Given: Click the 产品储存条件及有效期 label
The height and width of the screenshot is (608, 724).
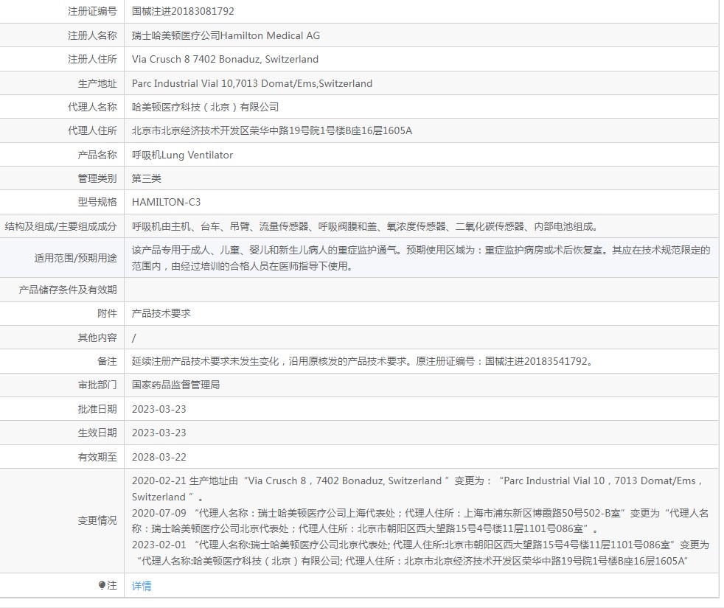Looking at the screenshot, I should tap(68, 290).
